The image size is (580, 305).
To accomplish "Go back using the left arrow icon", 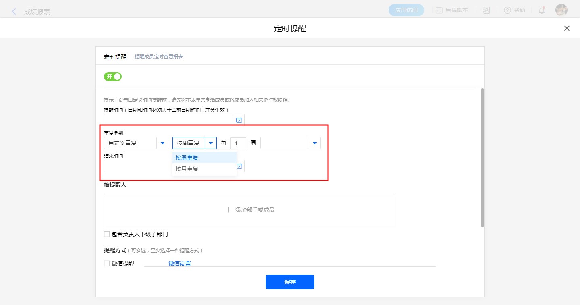I will (x=14, y=12).
